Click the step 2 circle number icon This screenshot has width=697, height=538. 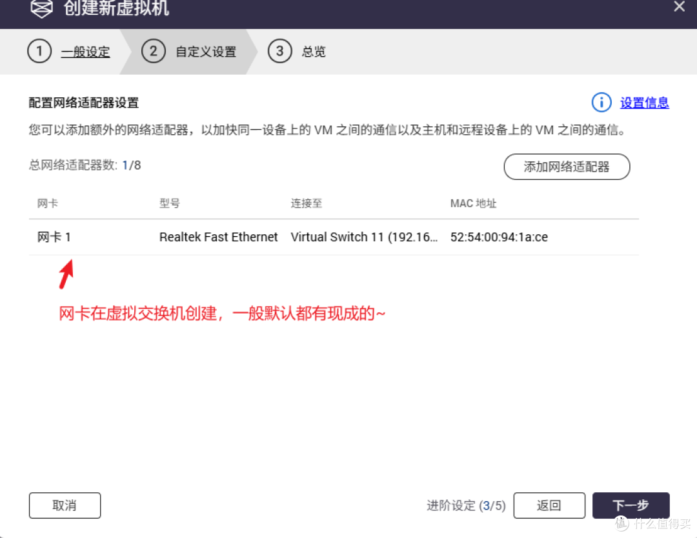click(154, 51)
